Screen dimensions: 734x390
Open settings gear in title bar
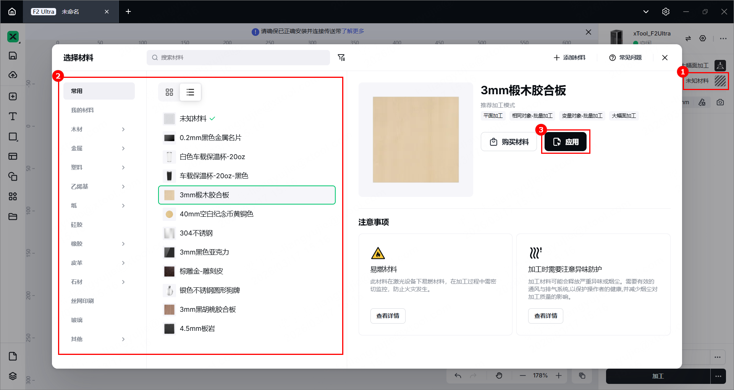tap(666, 12)
